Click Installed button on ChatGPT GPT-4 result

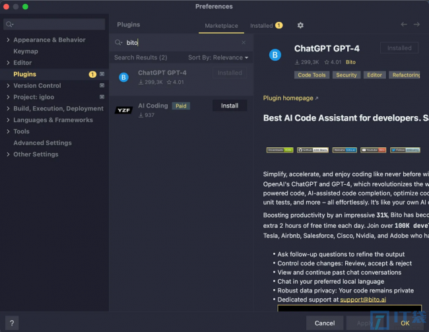tap(230, 73)
